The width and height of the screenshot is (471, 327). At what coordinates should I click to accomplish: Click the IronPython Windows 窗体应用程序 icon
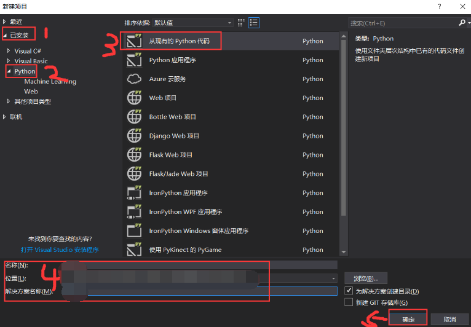click(134, 230)
